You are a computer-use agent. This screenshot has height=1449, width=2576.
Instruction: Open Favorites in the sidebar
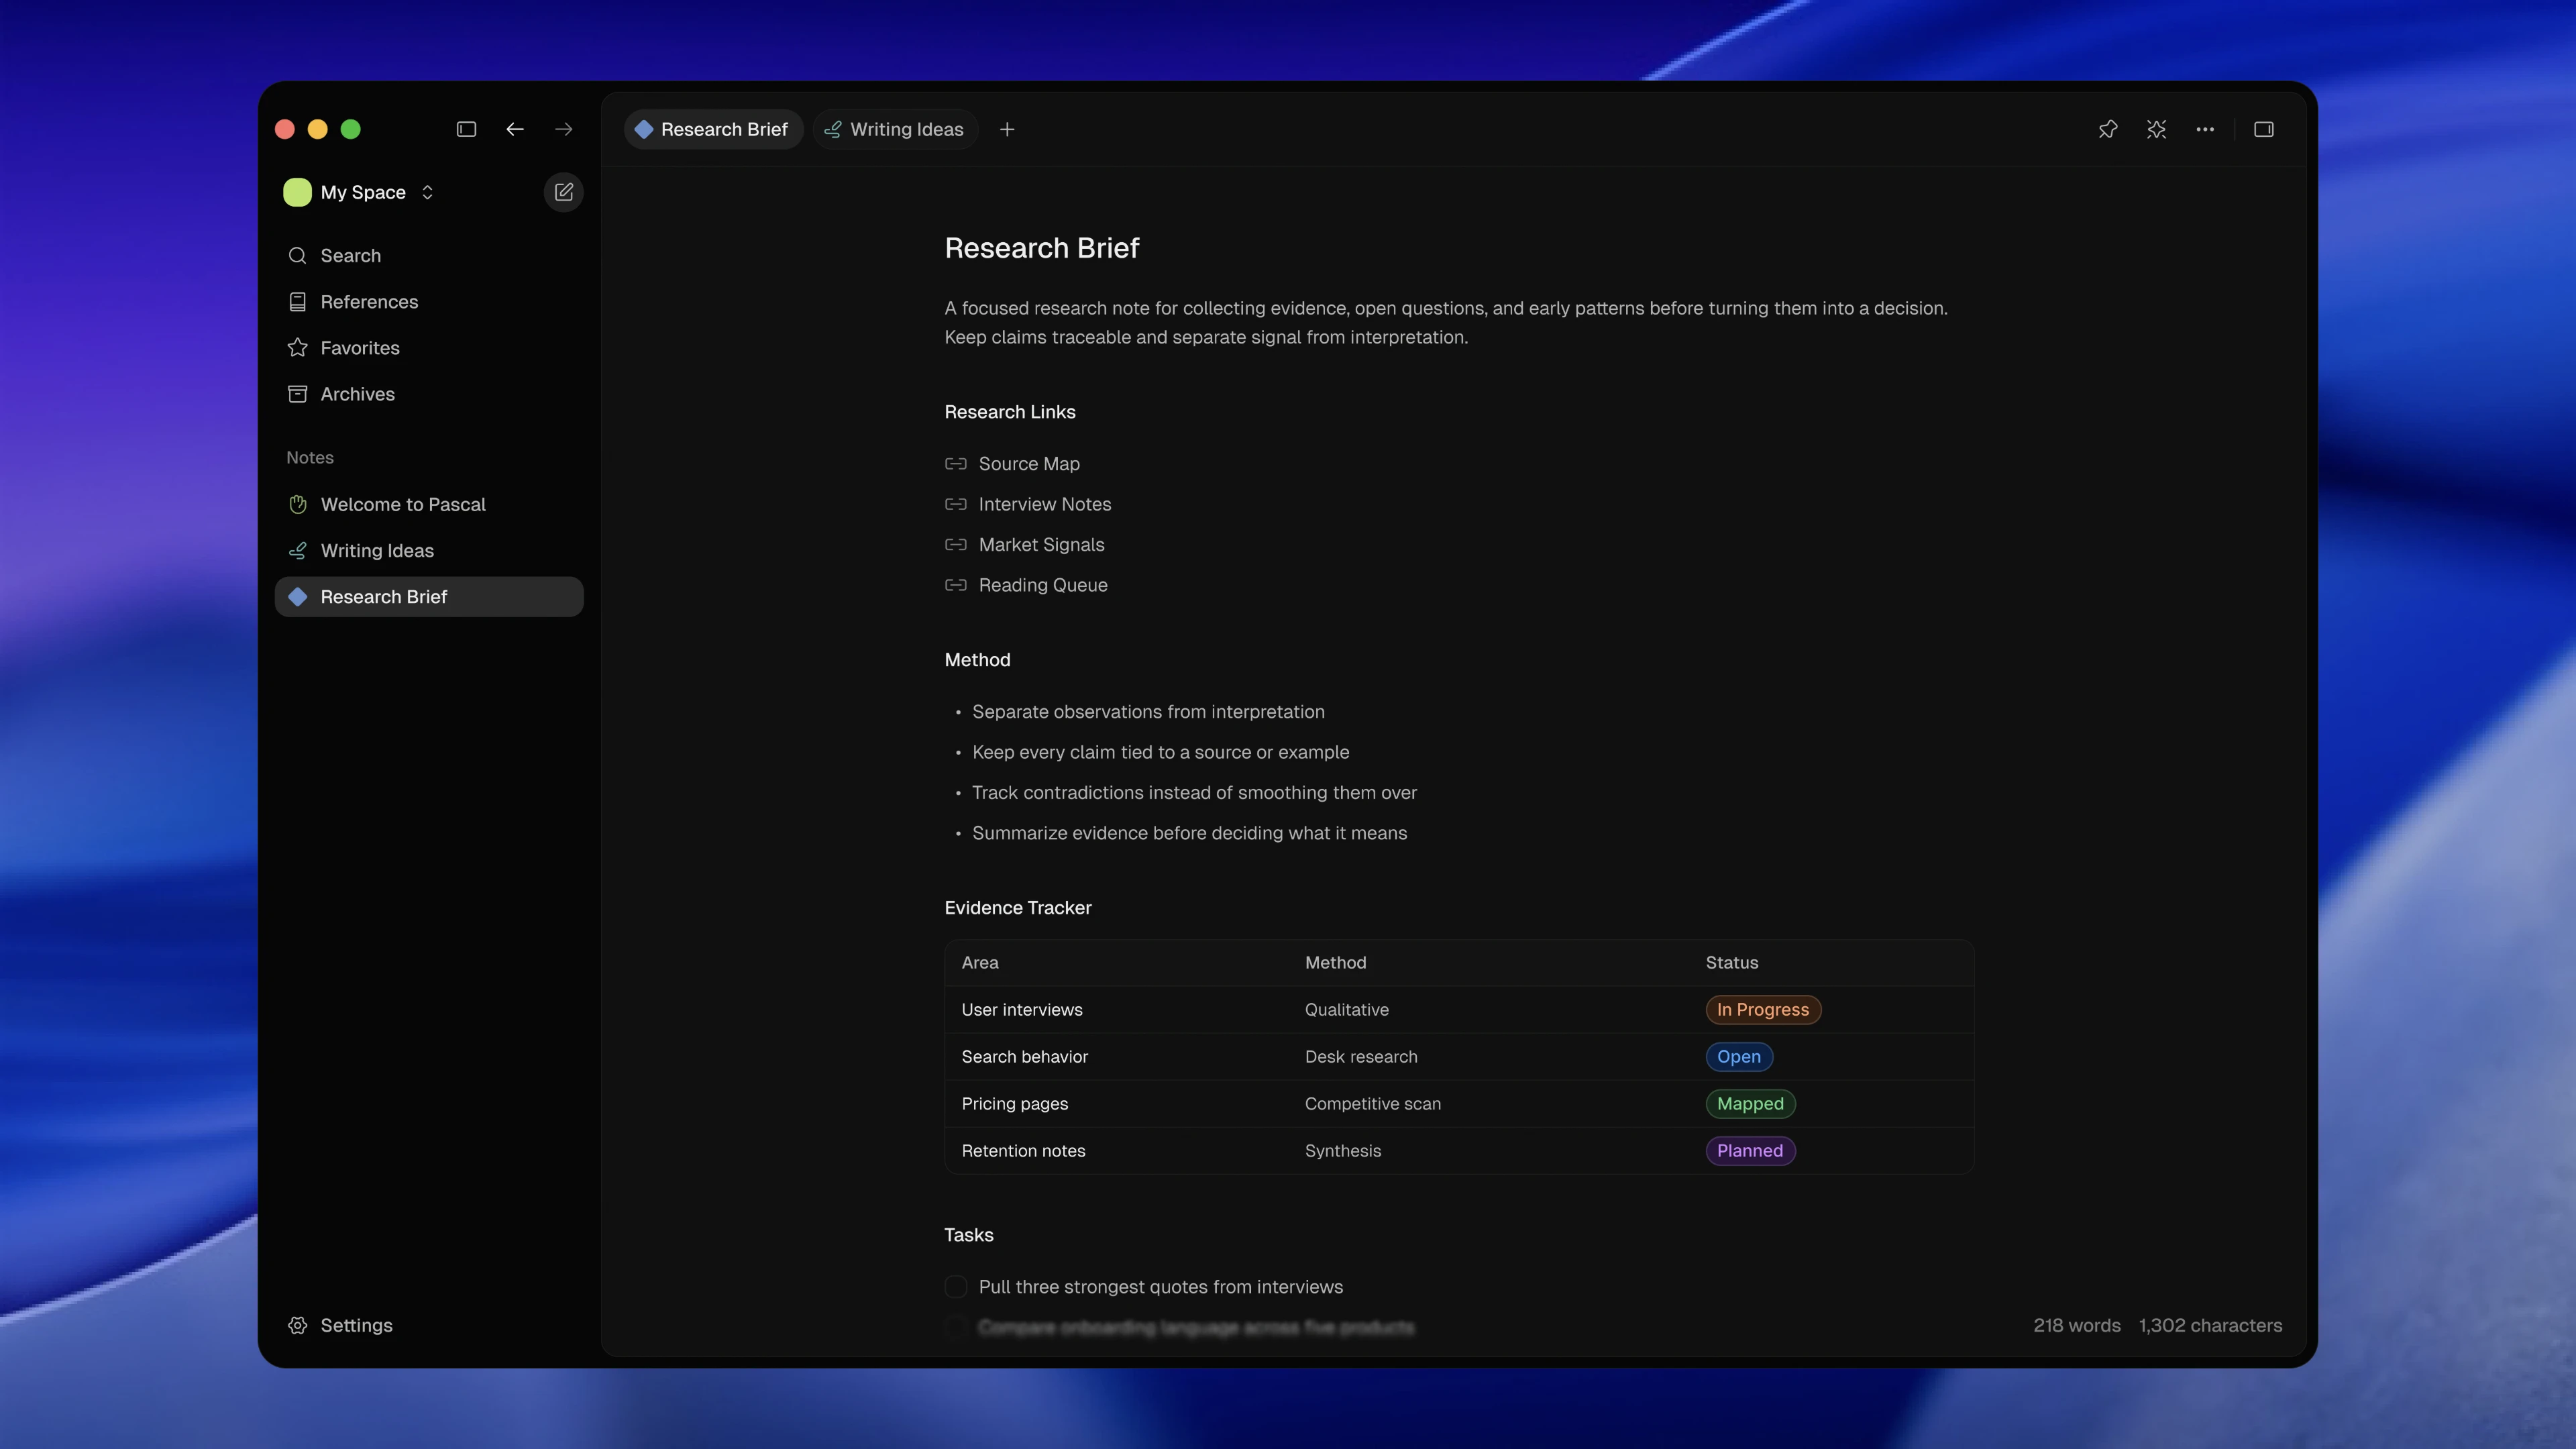coord(429,347)
